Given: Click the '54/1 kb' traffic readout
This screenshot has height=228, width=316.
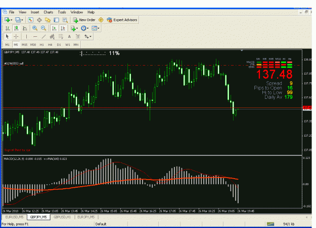Looking at the screenshot, I should (289, 224).
